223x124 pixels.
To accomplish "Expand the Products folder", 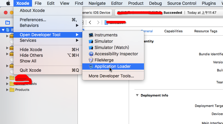I will pyautogui.click(x=7, y=90).
